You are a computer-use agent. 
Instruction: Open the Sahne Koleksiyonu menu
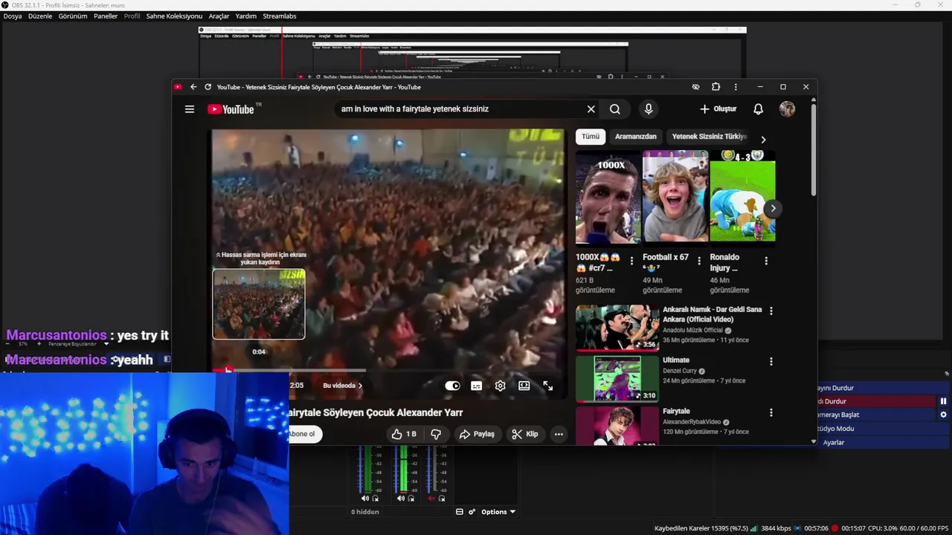tap(174, 16)
